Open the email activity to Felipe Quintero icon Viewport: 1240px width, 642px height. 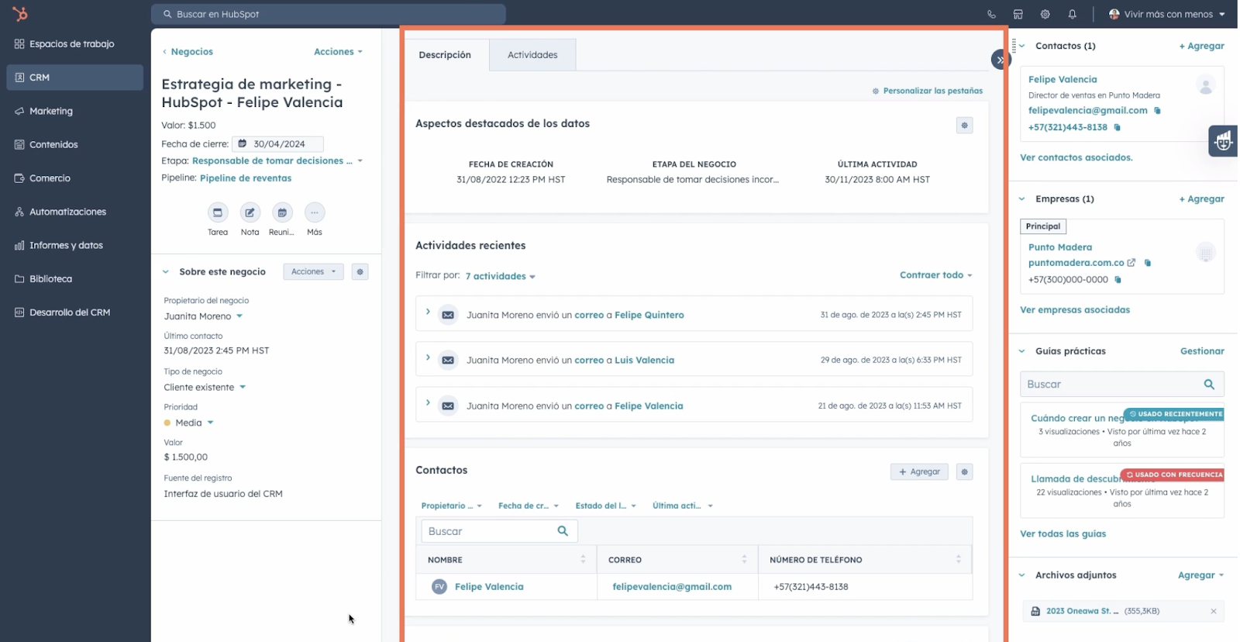[448, 315]
